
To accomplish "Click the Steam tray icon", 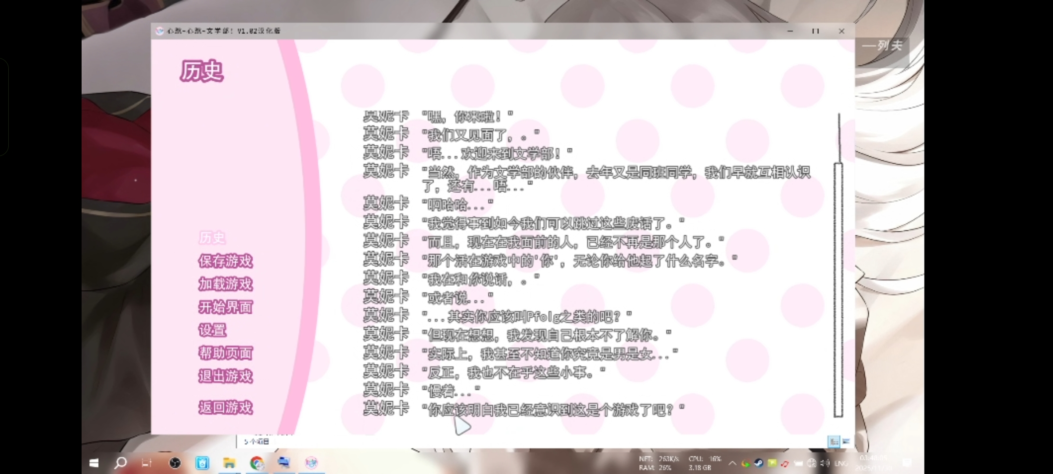I will pyautogui.click(x=759, y=463).
